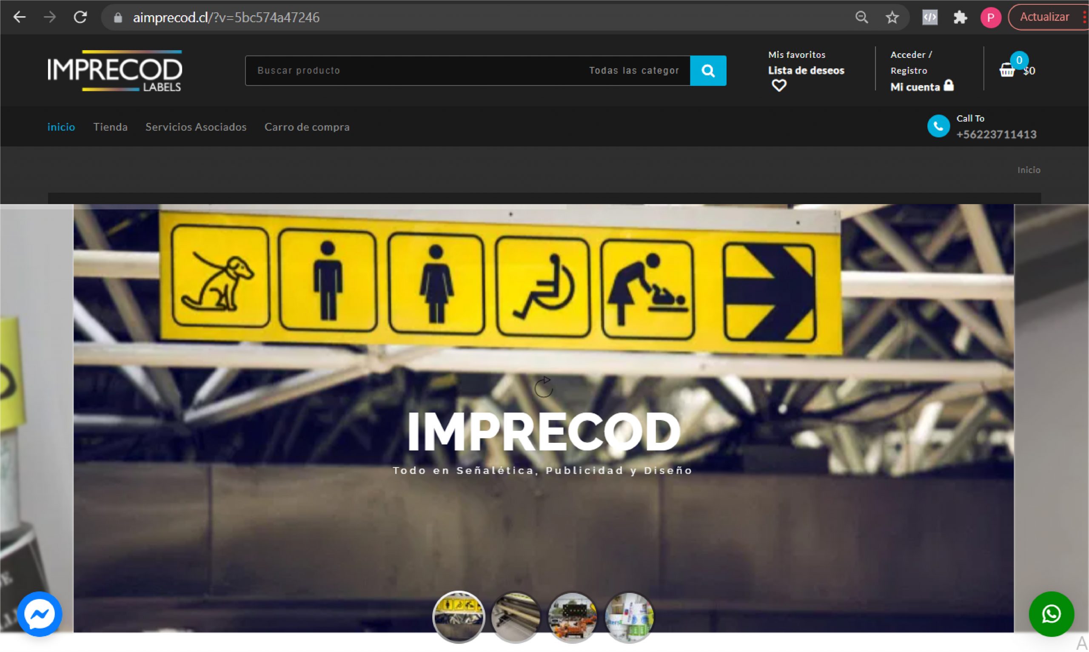Bookmark this page with the star icon

click(892, 17)
